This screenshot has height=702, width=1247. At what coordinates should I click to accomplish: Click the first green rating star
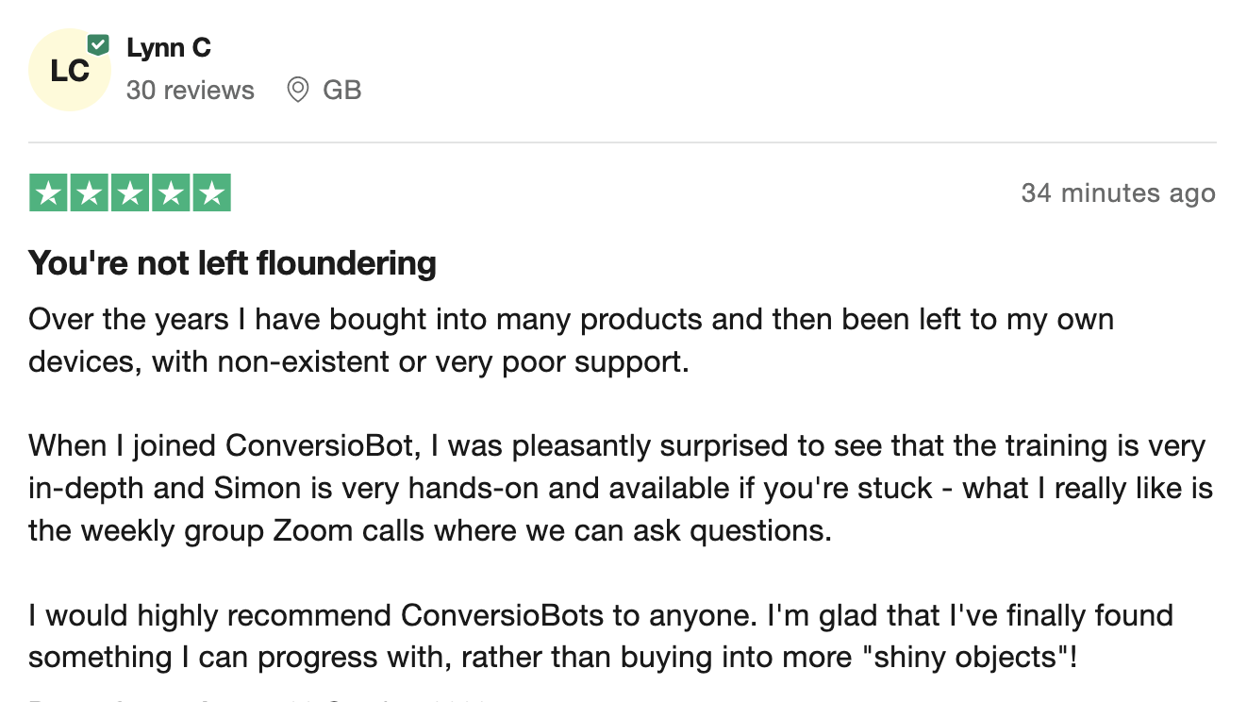49,193
